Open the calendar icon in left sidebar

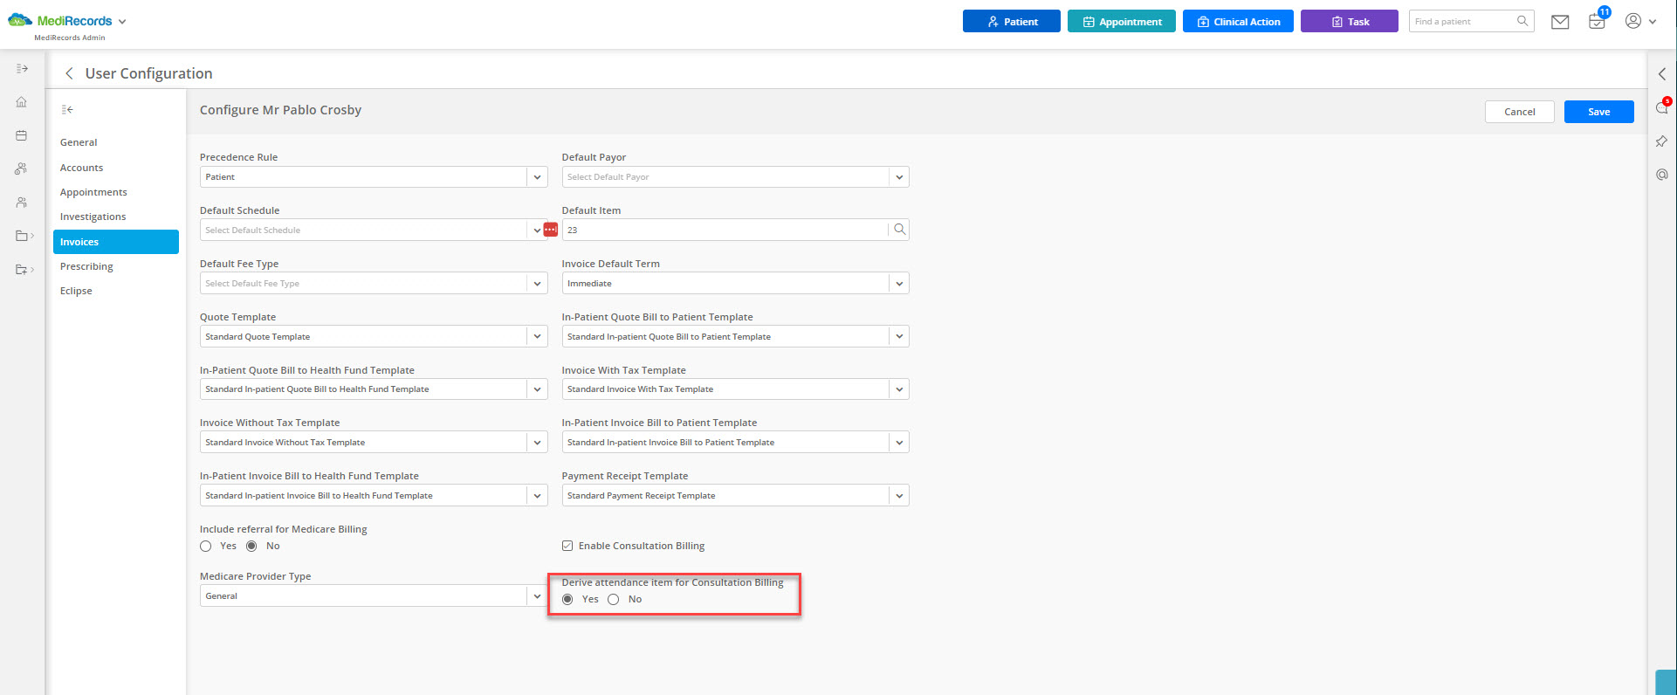(x=22, y=135)
